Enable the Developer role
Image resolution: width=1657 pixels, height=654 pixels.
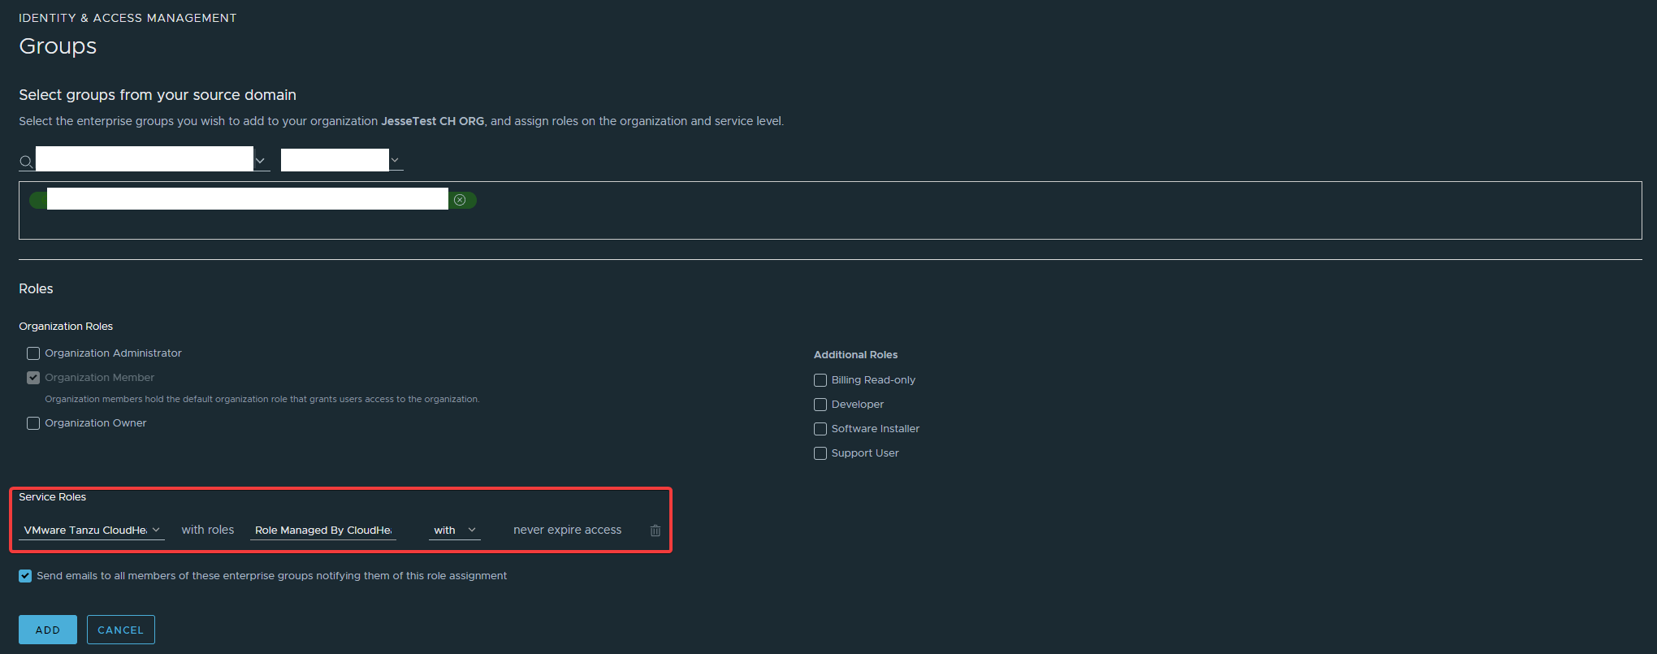(x=820, y=405)
